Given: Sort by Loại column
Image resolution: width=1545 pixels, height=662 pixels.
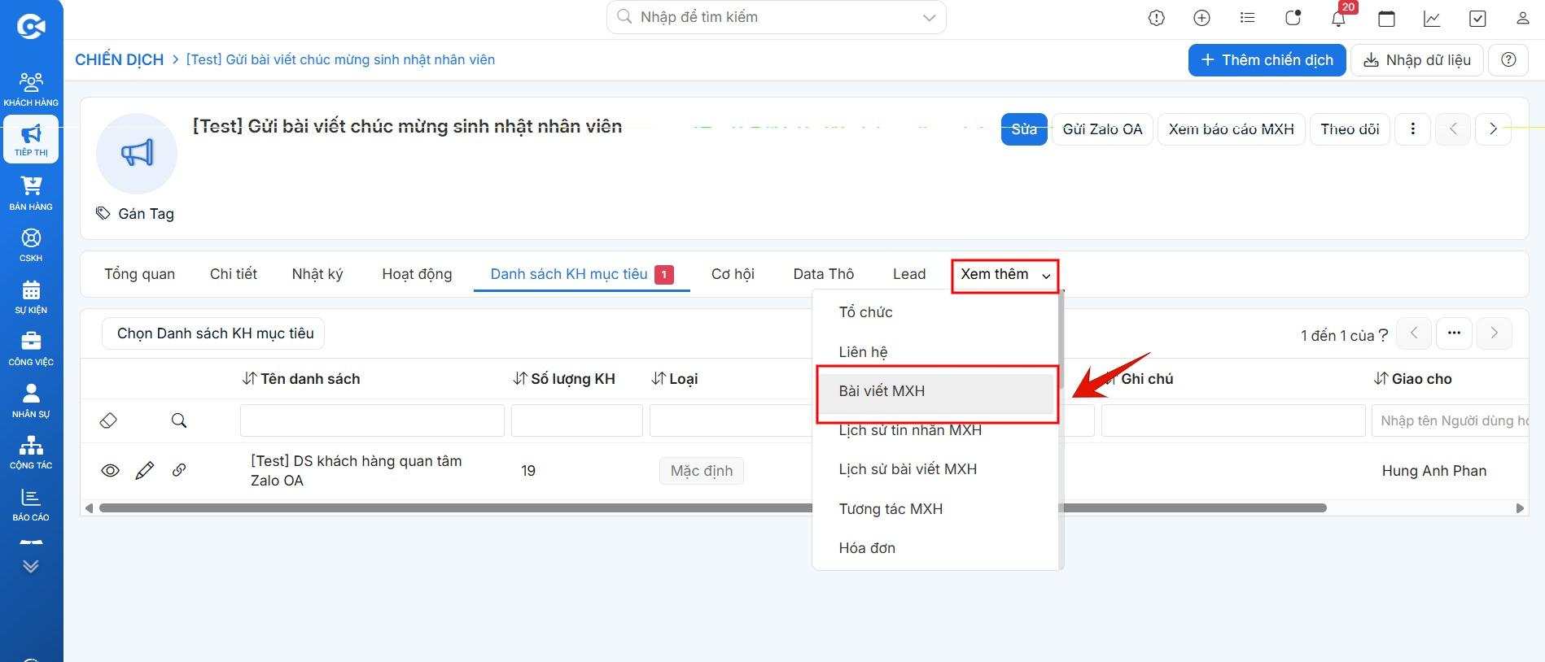Looking at the screenshot, I should coord(675,379).
